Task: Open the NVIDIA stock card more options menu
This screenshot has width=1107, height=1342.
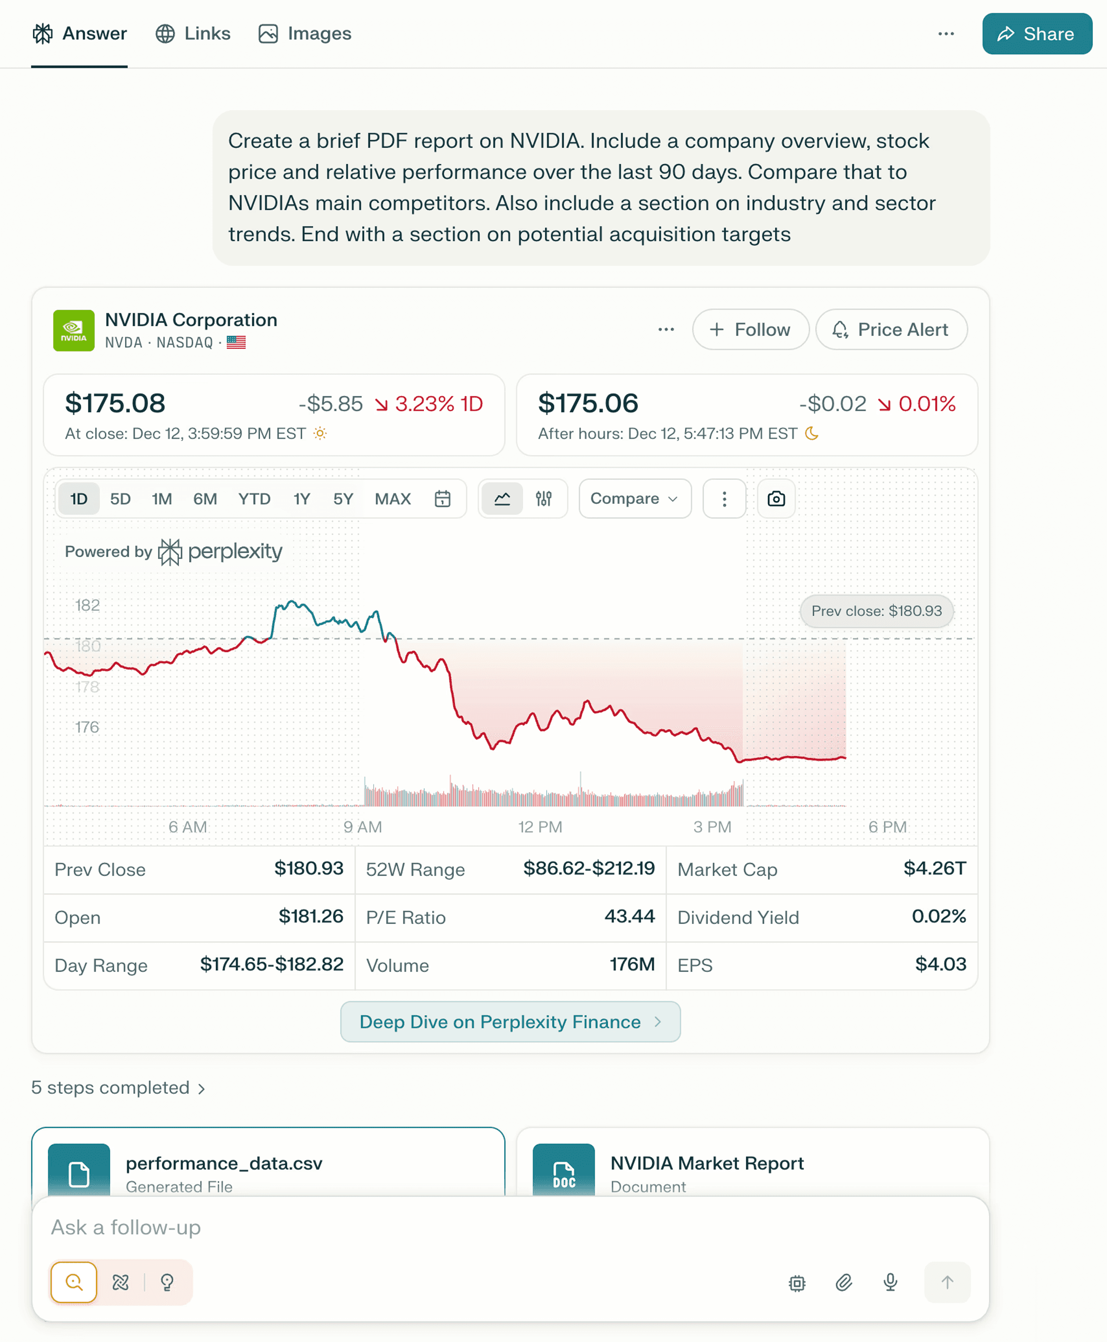Action: tap(667, 329)
